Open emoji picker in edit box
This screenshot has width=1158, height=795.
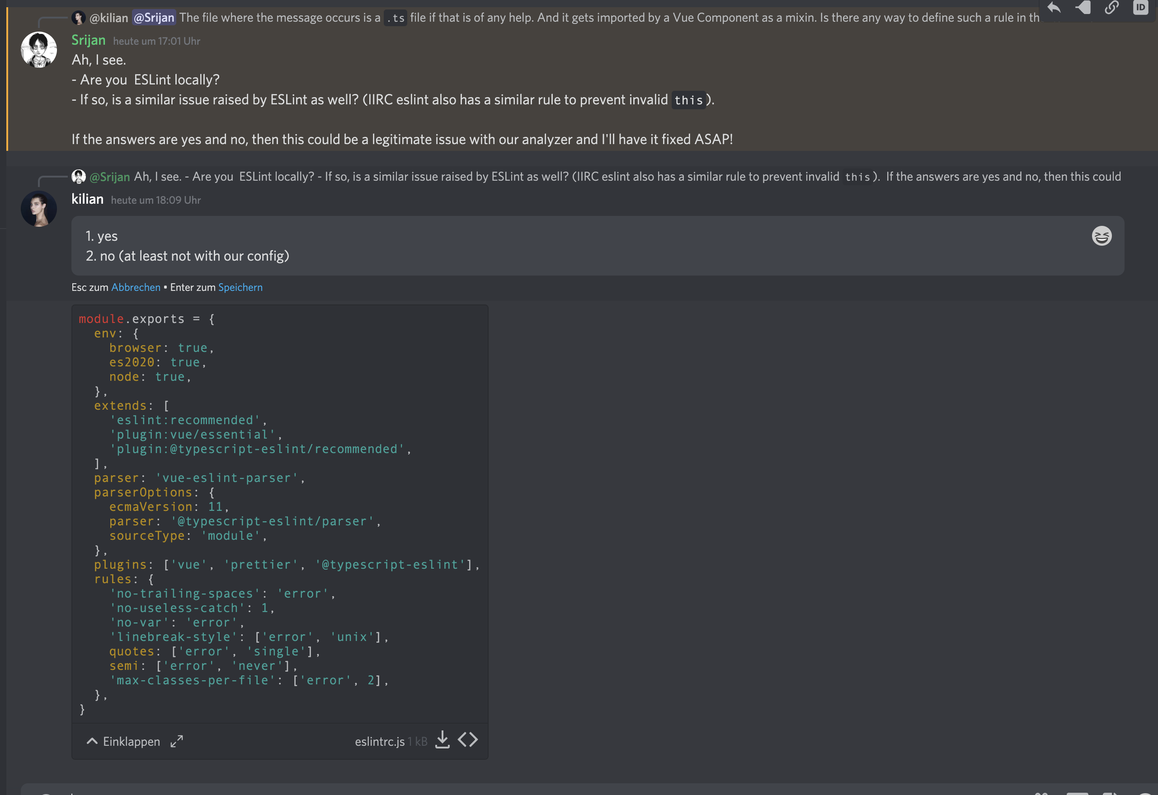(x=1101, y=236)
